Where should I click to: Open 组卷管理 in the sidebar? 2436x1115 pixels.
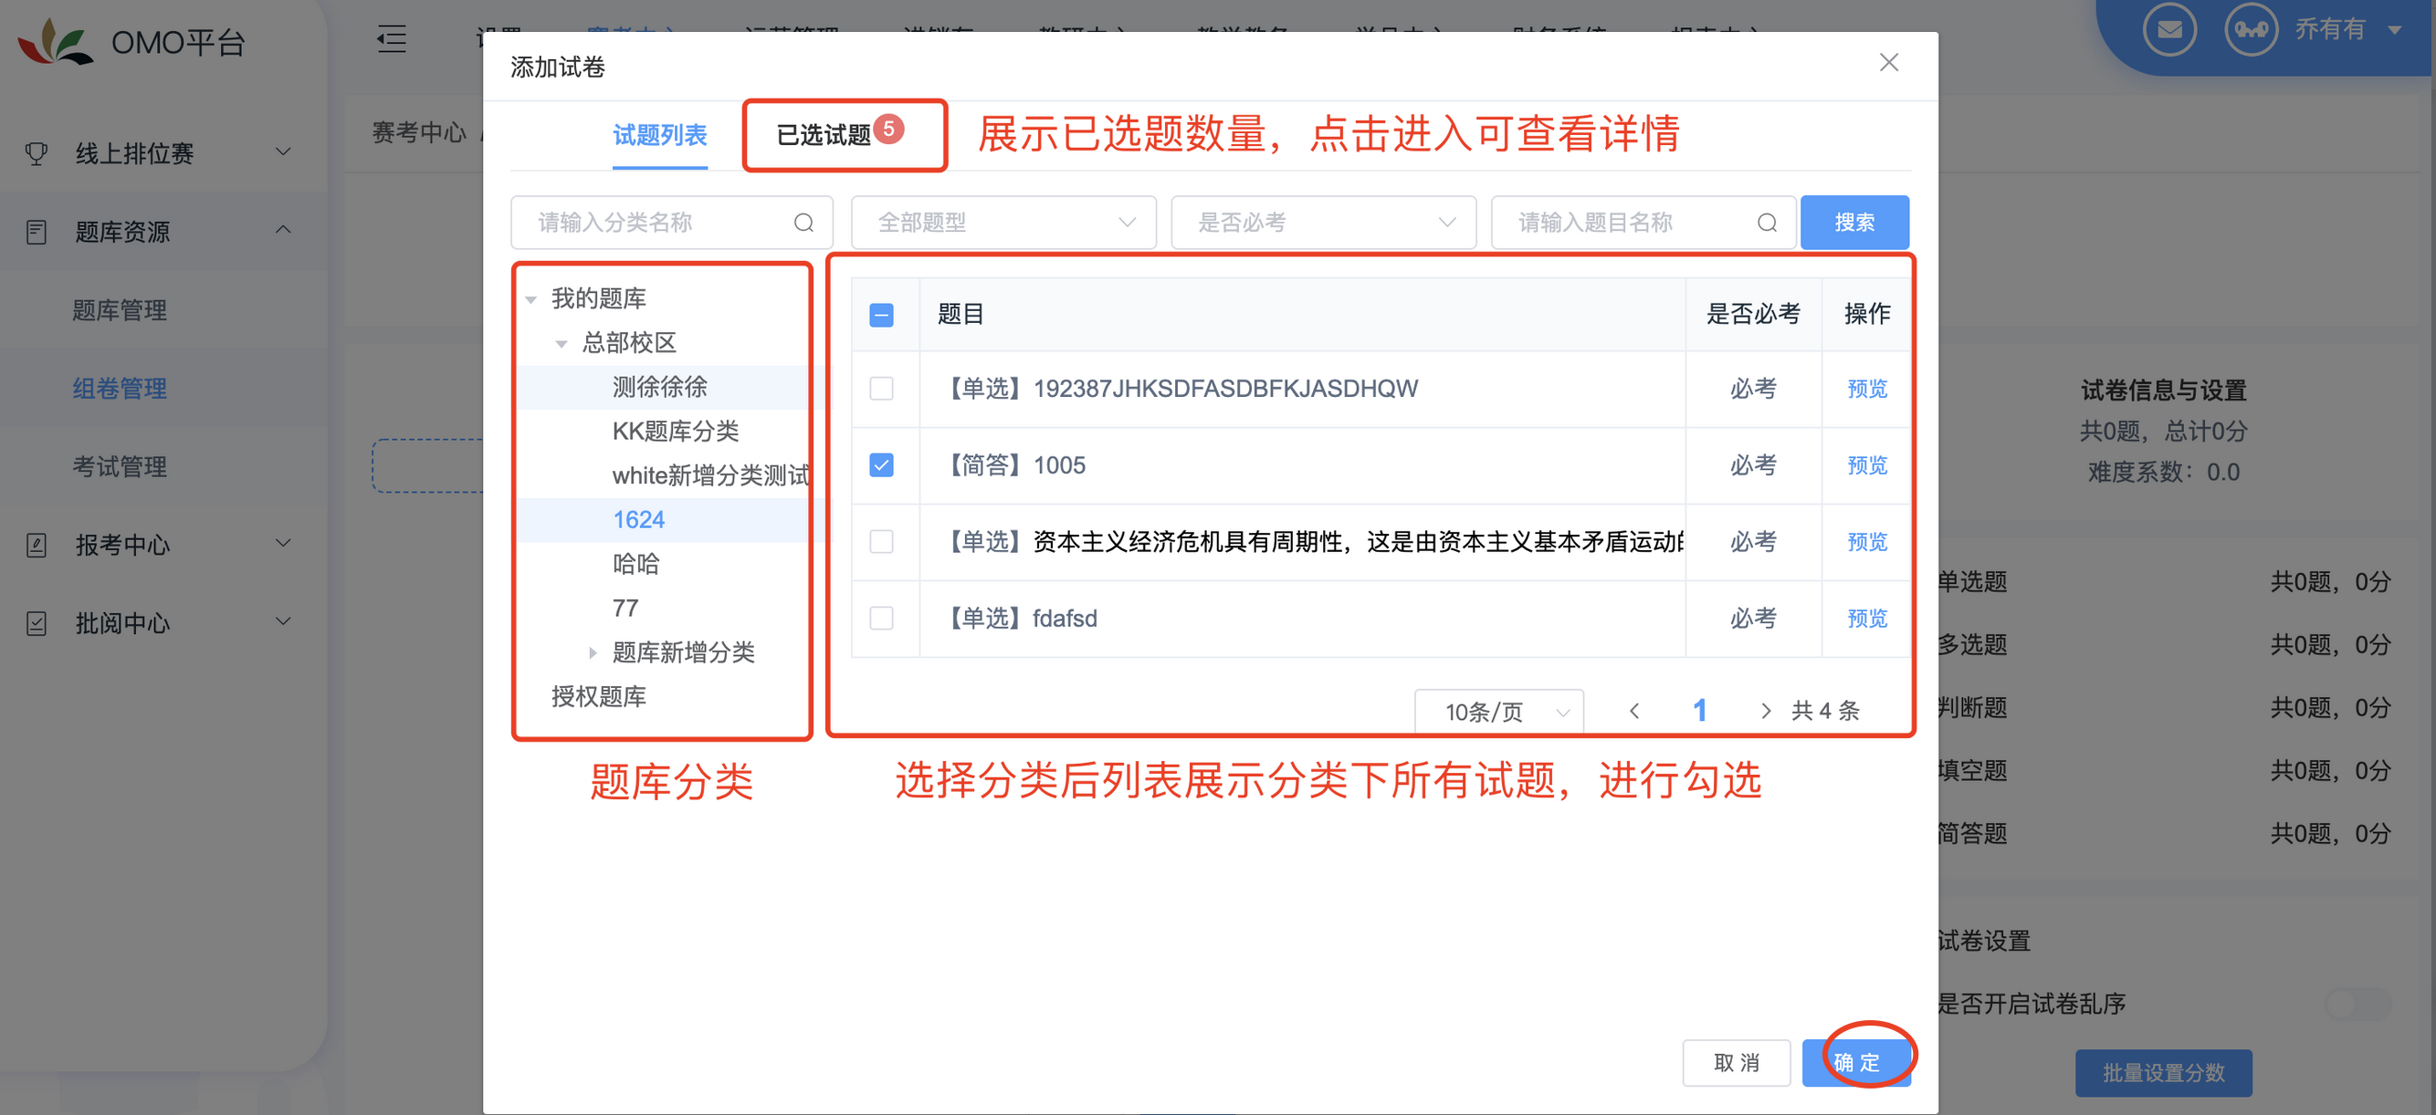(121, 389)
